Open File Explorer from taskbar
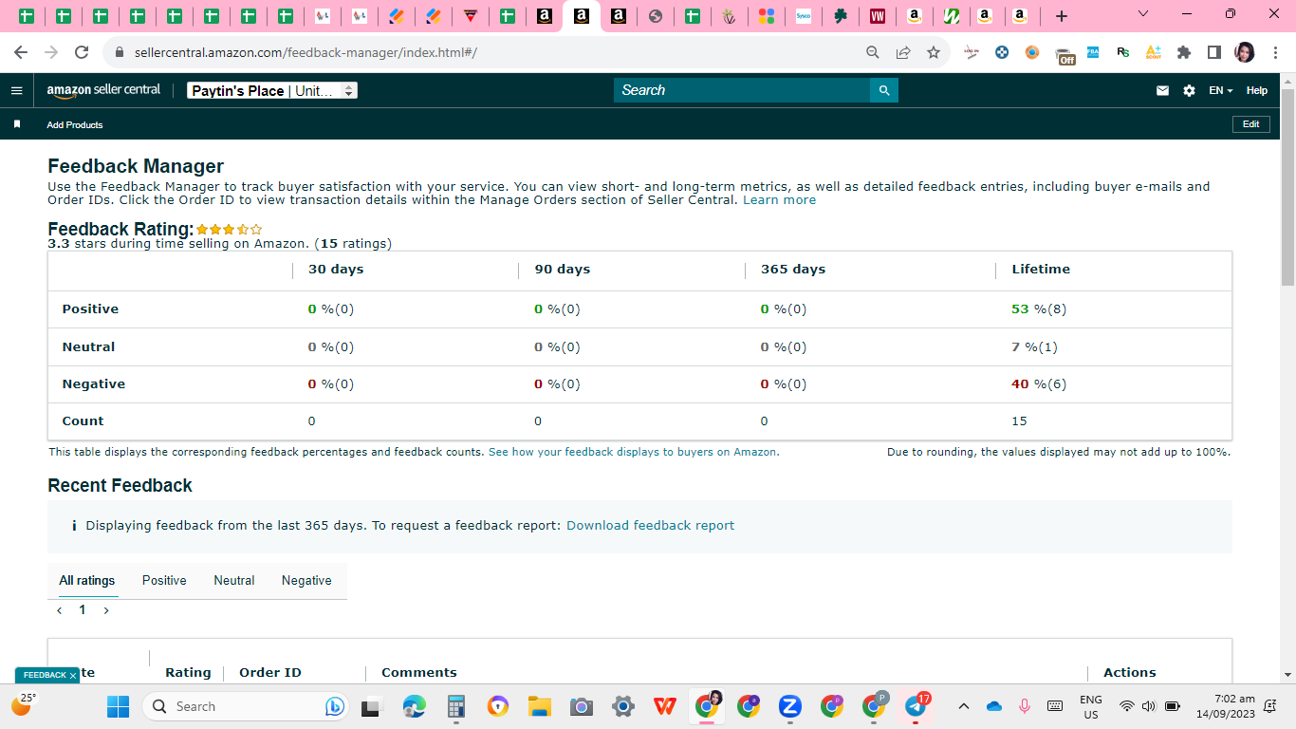Image resolution: width=1296 pixels, height=729 pixels. coord(539,706)
